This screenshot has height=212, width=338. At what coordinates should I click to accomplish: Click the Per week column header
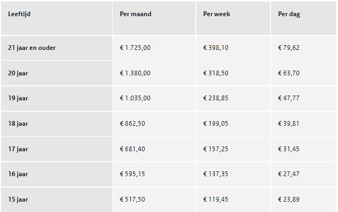217,14
